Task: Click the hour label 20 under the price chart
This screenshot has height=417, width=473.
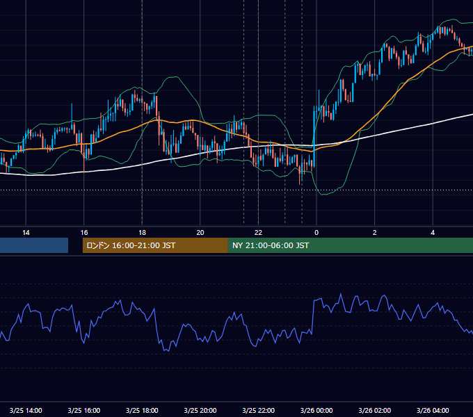Action: (200, 233)
